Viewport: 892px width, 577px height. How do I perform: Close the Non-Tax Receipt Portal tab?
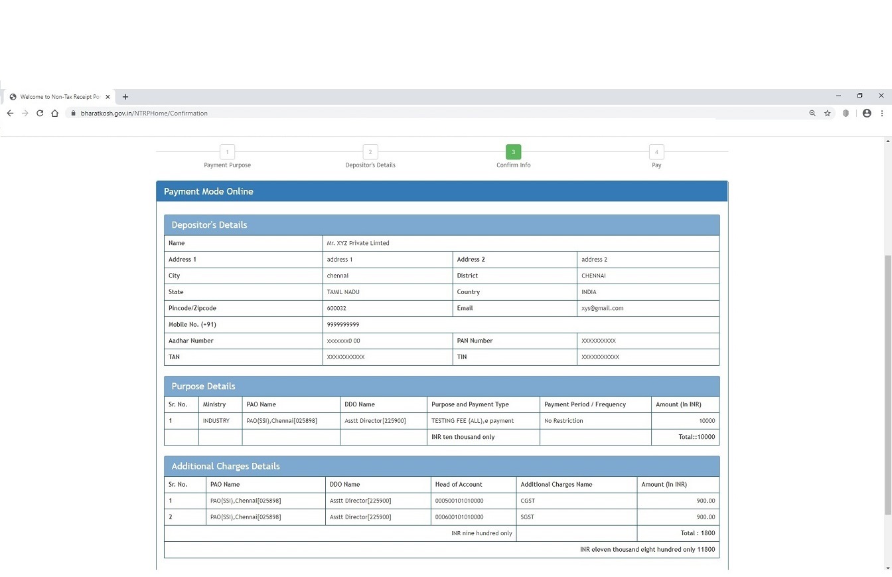pyautogui.click(x=108, y=97)
